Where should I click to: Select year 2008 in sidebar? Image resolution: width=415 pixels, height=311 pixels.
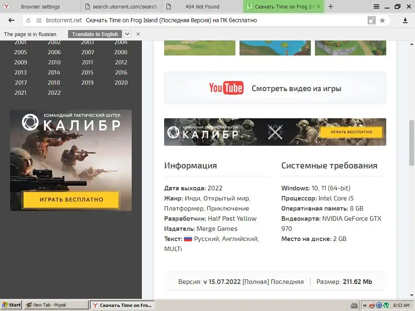tap(121, 52)
